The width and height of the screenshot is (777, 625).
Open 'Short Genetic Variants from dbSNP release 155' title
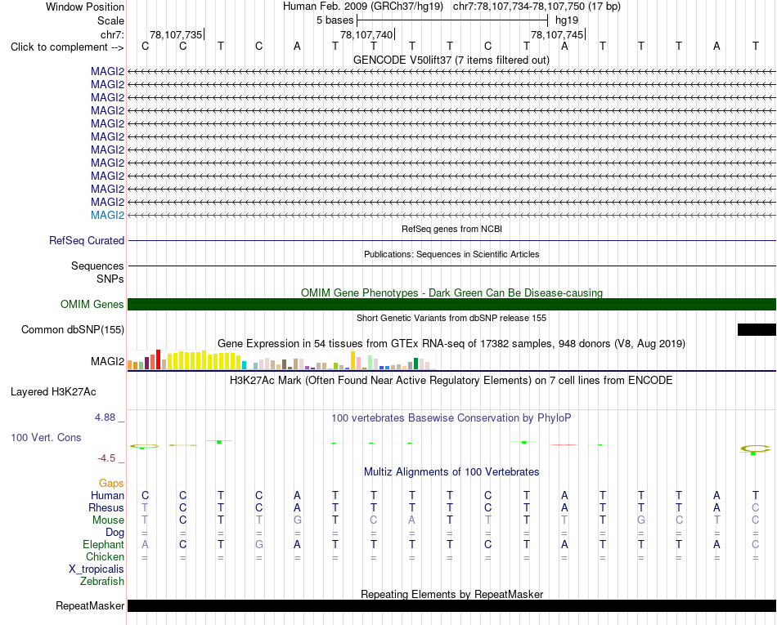[451, 318]
